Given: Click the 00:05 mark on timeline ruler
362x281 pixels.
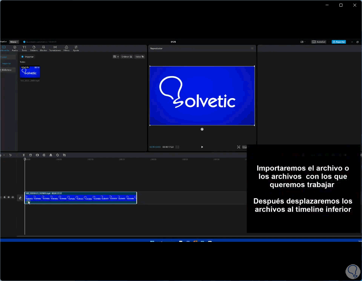Looking at the screenshot, I should (x=59, y=159).
